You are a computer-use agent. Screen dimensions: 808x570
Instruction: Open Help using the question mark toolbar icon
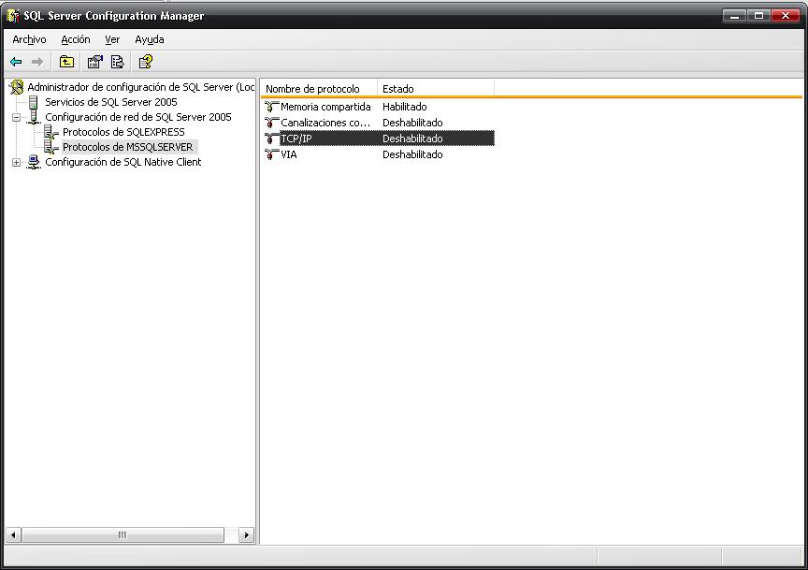point(145,62)
